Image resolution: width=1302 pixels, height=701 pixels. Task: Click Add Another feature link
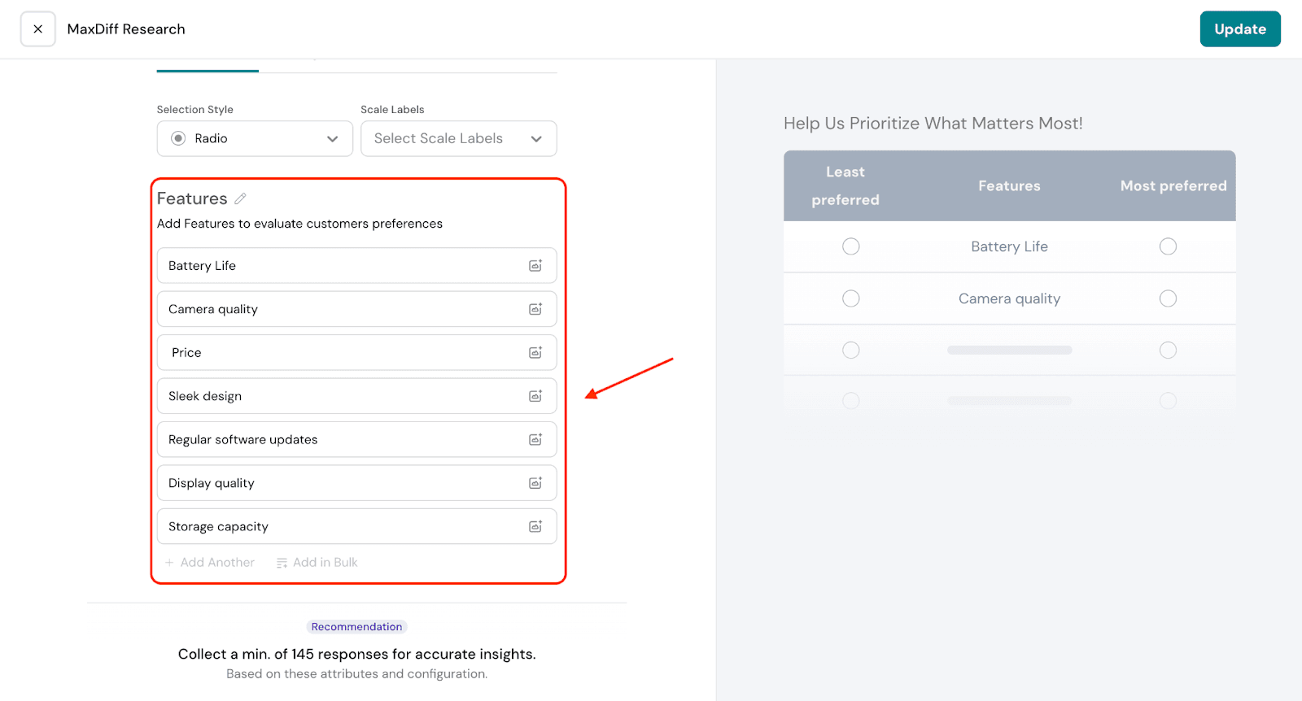click(210, 563)
